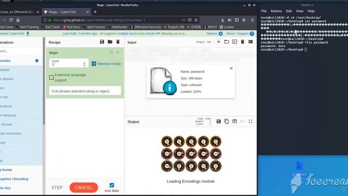The height and width of the screenshot is (196, 348).
Task: Load a recipe using the folder icon
Action: click(110, 42)
